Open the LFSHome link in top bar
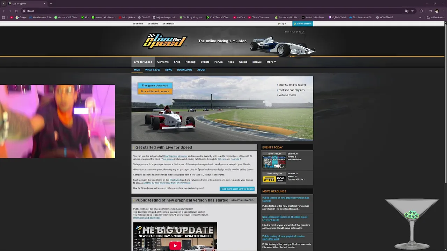This screenshot has width=447, height=251. pyautogui.click(x=138, y=24)
